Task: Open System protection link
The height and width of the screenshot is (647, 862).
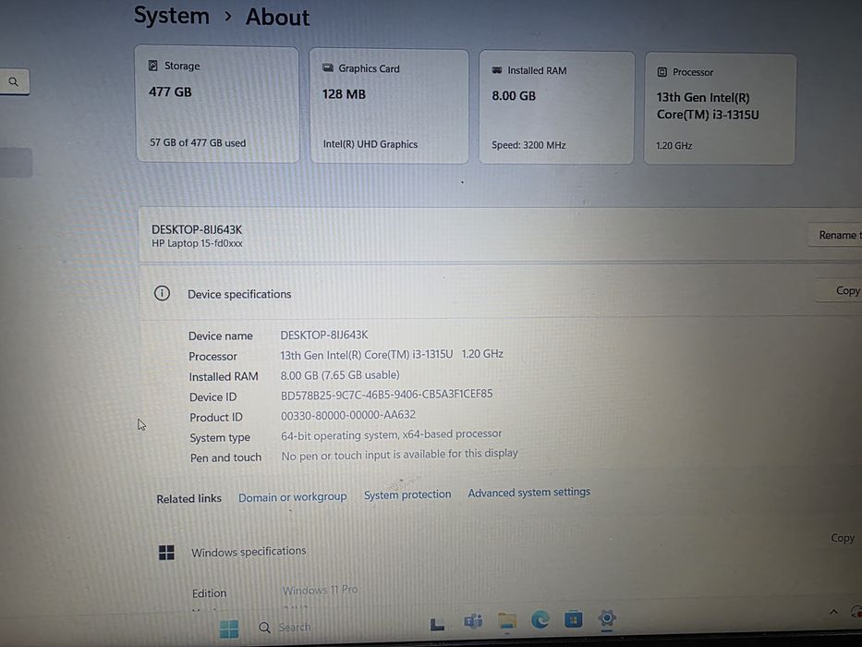Action: tap(407, 494)
